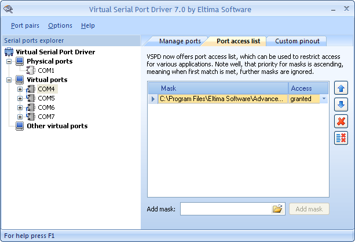The height and width of the screenshot is (242, 355).
Task: Select COM5 in the ports tree
Action: tap(46, 98)
